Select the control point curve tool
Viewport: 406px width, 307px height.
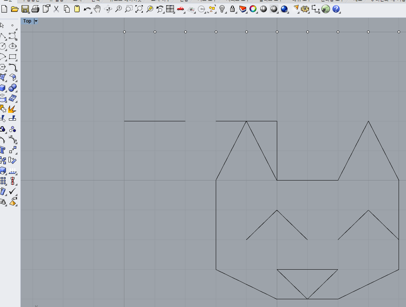pyautogui.click(x=13, y=36)
